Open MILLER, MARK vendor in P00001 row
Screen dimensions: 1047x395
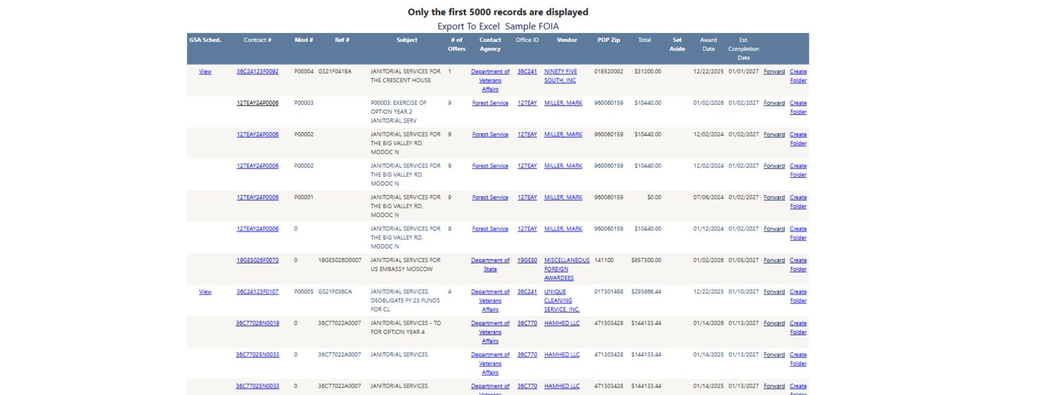[x=563, y=197]
